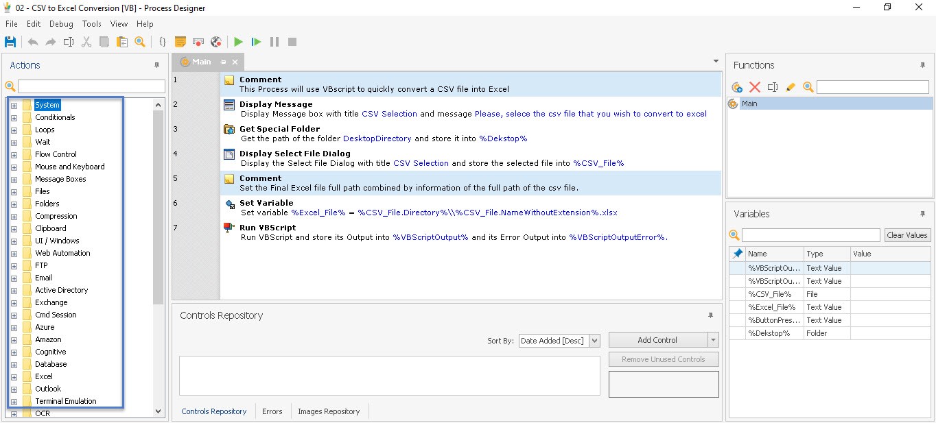936x423 pixels.
Task: Open the Debug menu
Action: (x=61, y=23)
